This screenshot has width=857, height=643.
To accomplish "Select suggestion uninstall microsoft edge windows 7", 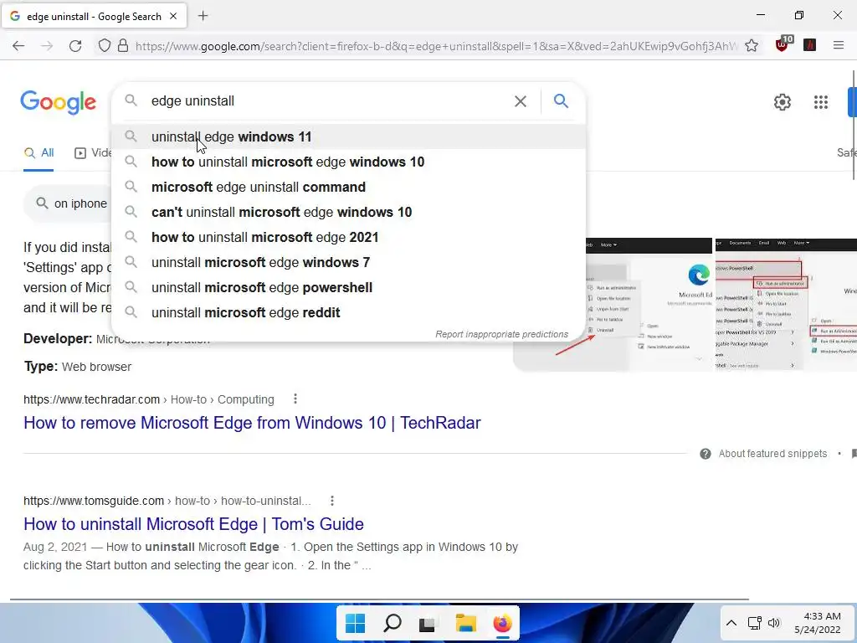I will [x=349, y=262].
